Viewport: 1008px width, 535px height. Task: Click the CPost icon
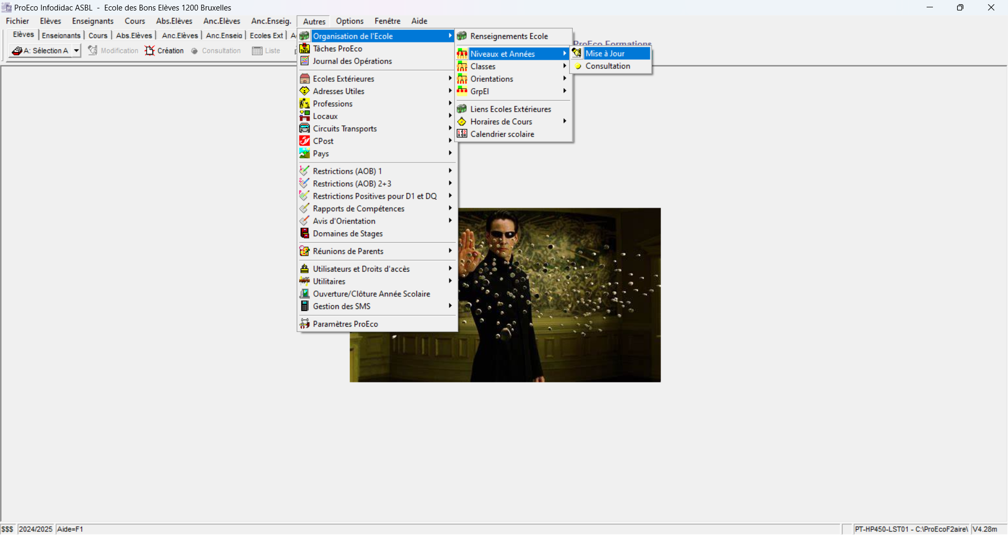click(304, 141)
